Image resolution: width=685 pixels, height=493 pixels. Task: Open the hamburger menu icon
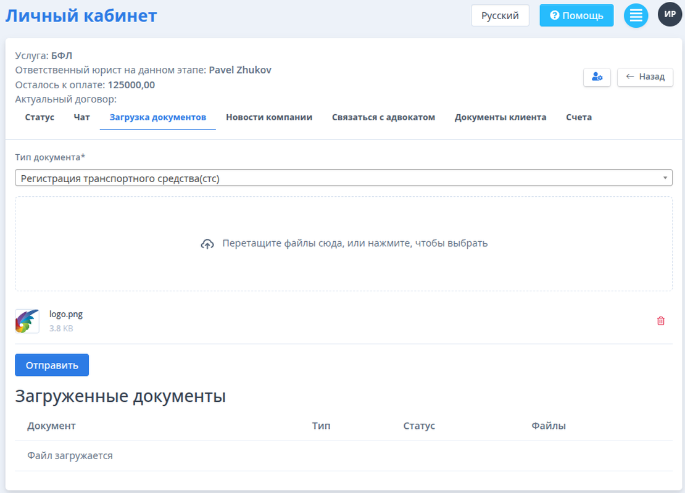click(636, 15)
